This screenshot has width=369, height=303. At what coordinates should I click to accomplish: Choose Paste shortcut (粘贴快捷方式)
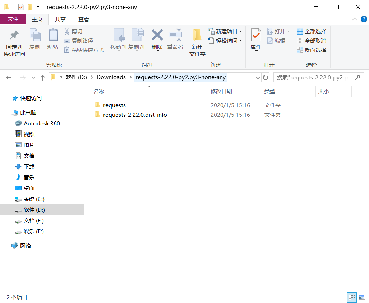(84, 50)
